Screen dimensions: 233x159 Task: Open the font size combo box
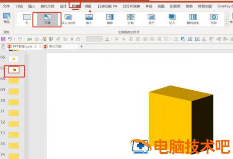click(94, 39)
